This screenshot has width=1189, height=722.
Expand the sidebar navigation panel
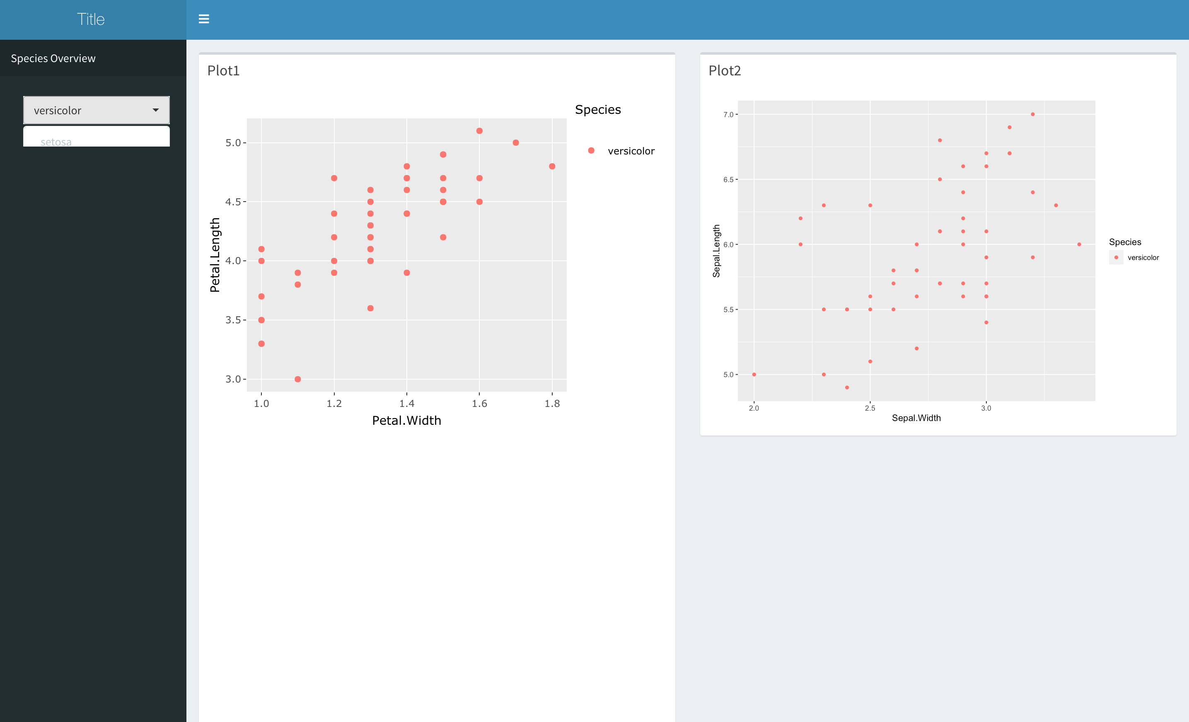[x=204, y=19]
